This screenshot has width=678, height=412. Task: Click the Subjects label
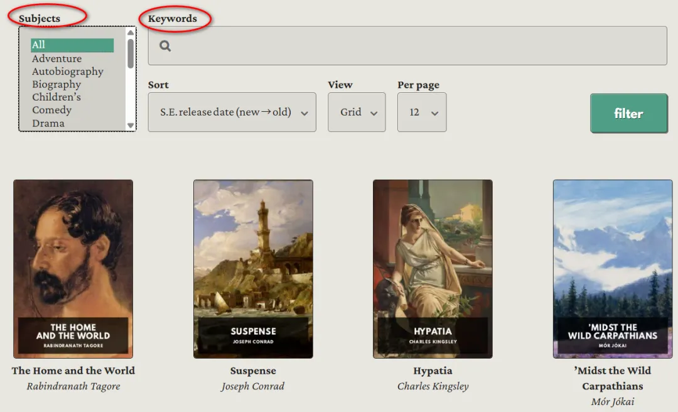click(40, 19)
